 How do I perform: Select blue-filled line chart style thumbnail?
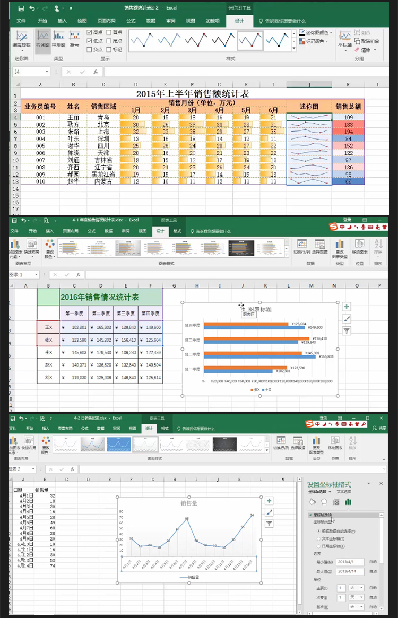point(119,444)
